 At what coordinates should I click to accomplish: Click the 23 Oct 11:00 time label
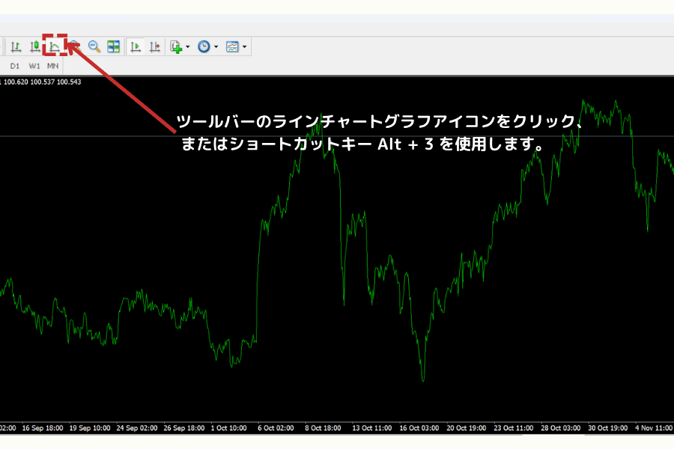click(514, 428)
